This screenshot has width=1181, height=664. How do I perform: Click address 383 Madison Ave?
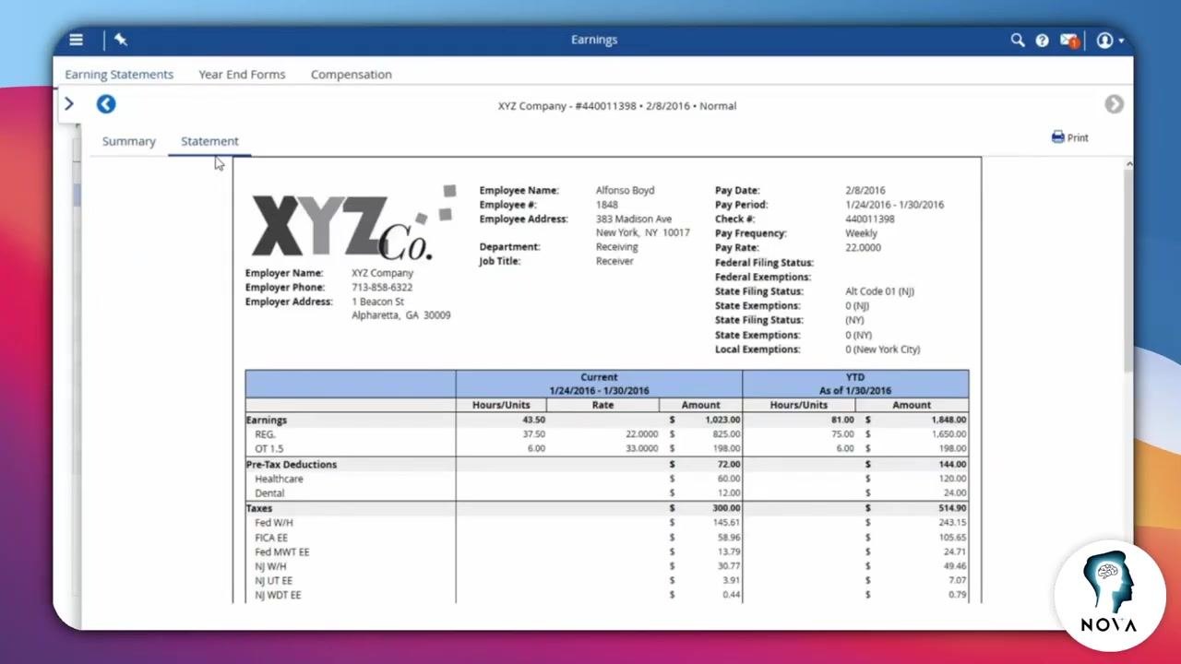tap(633, 219)
